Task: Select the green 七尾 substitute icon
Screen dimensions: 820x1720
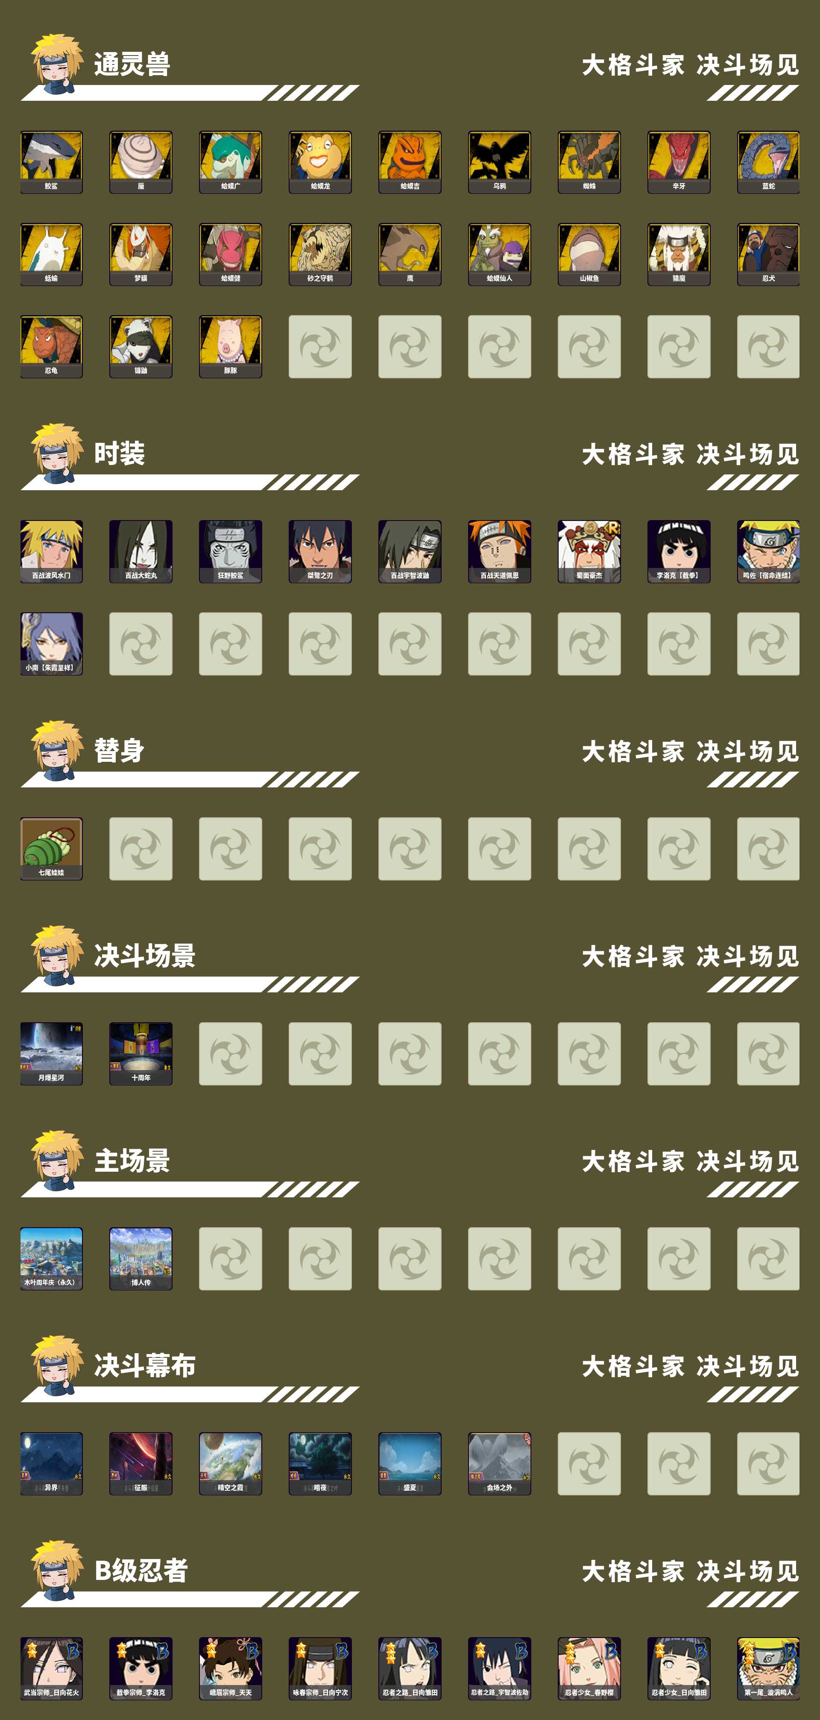Action: 51,848
